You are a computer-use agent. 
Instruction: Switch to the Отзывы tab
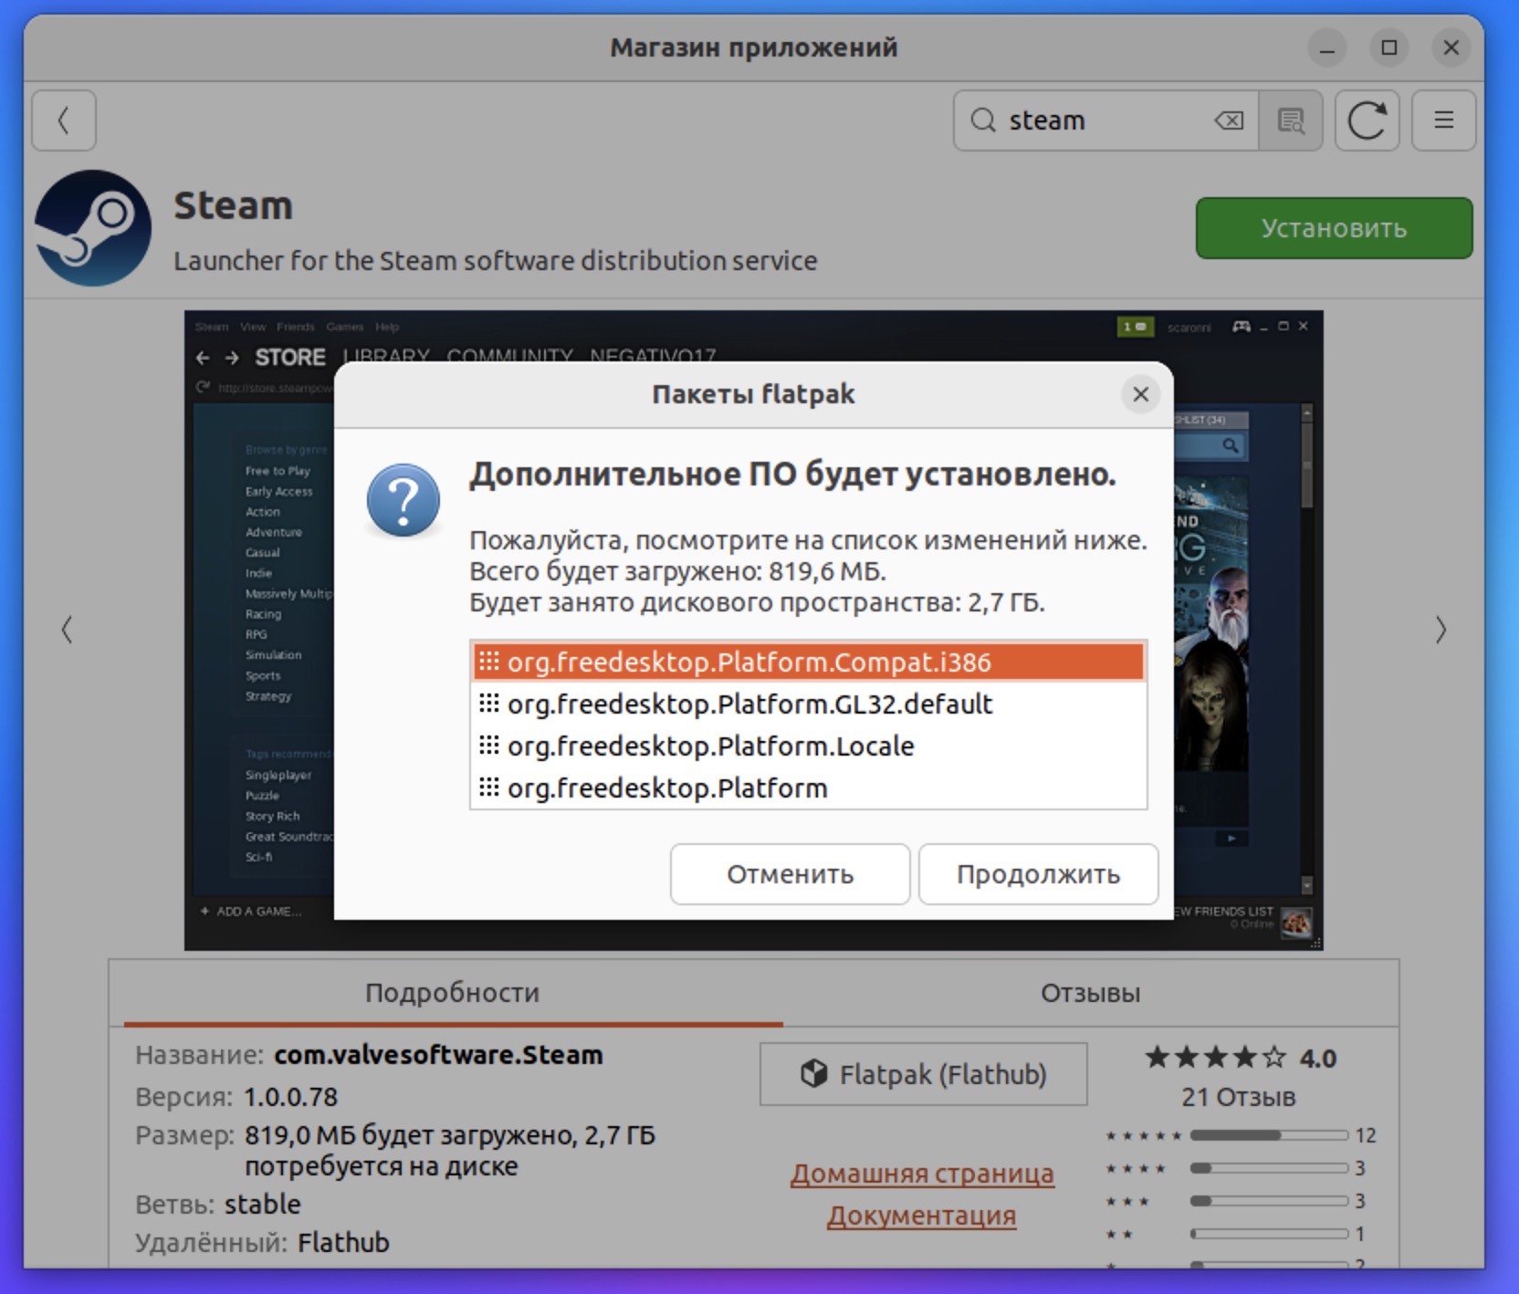click(1091, 993)
